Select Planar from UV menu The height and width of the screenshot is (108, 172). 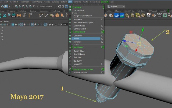[x=86, y=39]
